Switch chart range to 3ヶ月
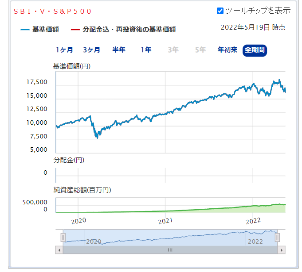The image size is (302, 272). tap(91, 50)
